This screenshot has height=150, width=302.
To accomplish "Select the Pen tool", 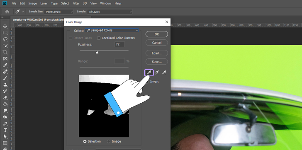I will tap(5, 123).
